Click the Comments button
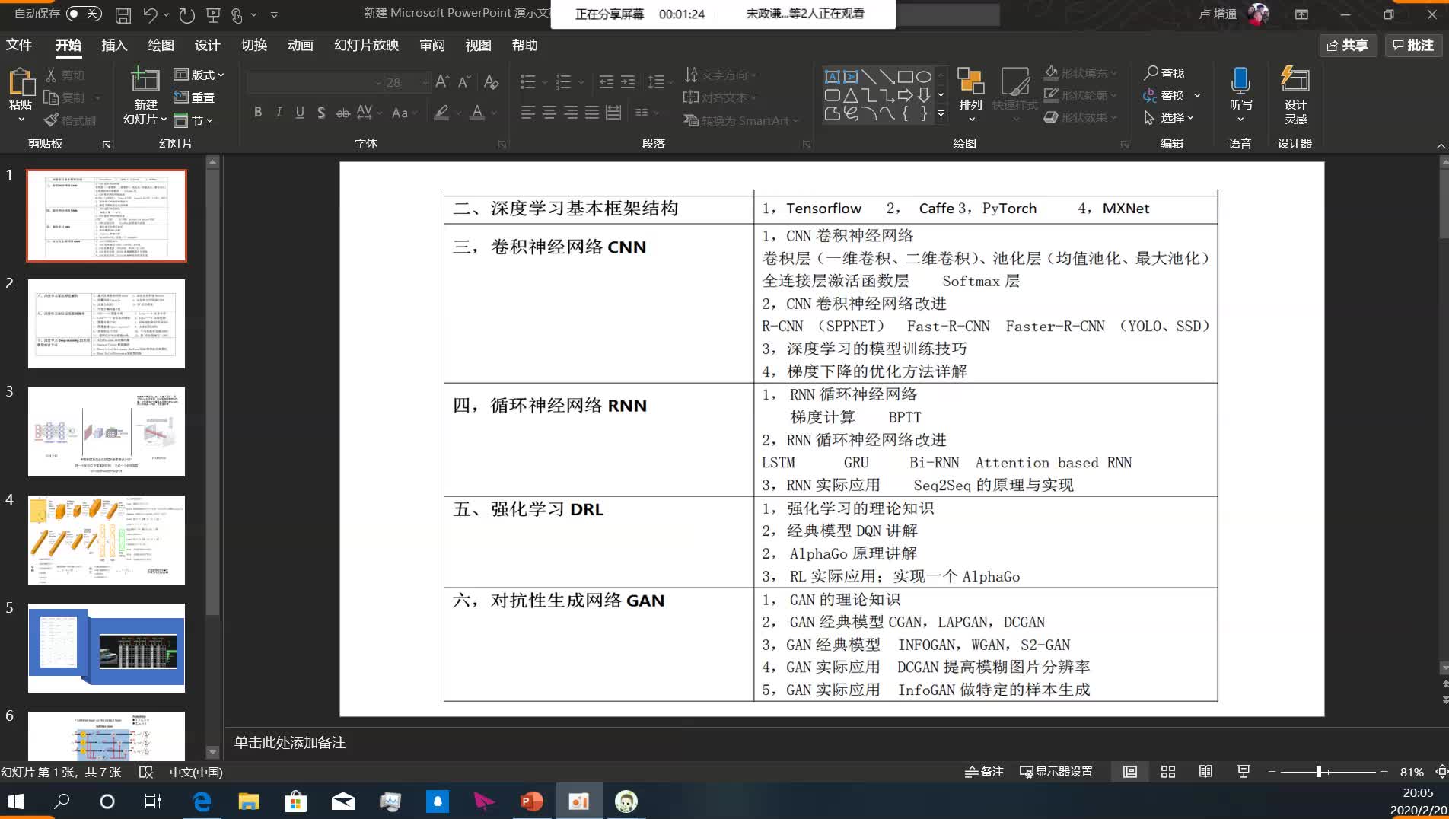The width and height of the screenshot is (1449, 819). pos(1413,45)
